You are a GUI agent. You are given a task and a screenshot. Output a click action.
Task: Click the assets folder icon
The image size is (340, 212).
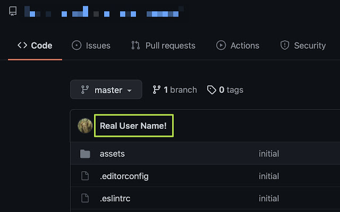[85, 154]
